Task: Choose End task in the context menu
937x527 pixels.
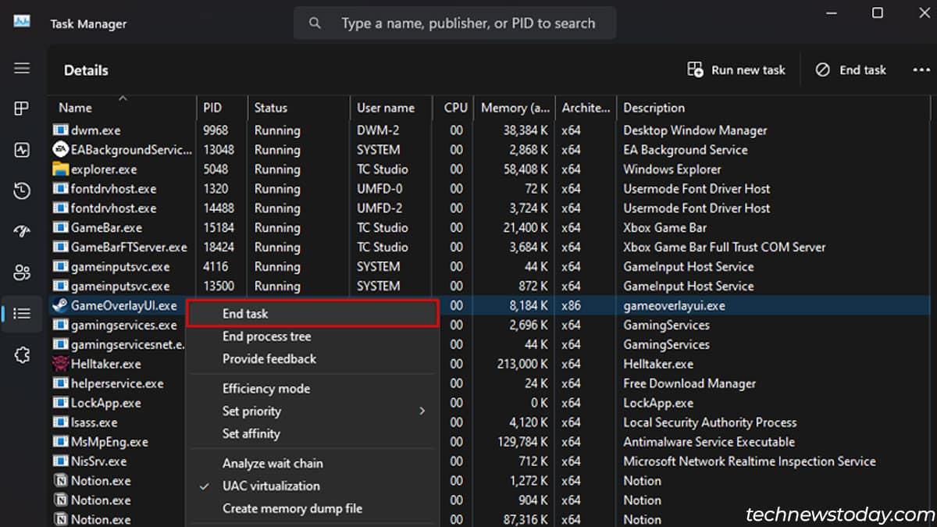Action: click(312, 314)
